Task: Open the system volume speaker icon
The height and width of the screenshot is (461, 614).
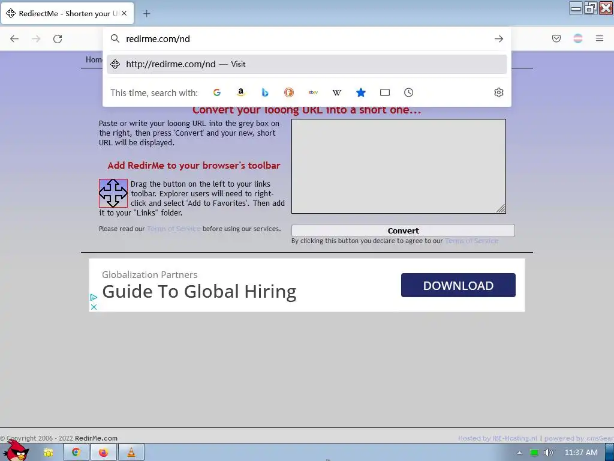Action: 549,453
